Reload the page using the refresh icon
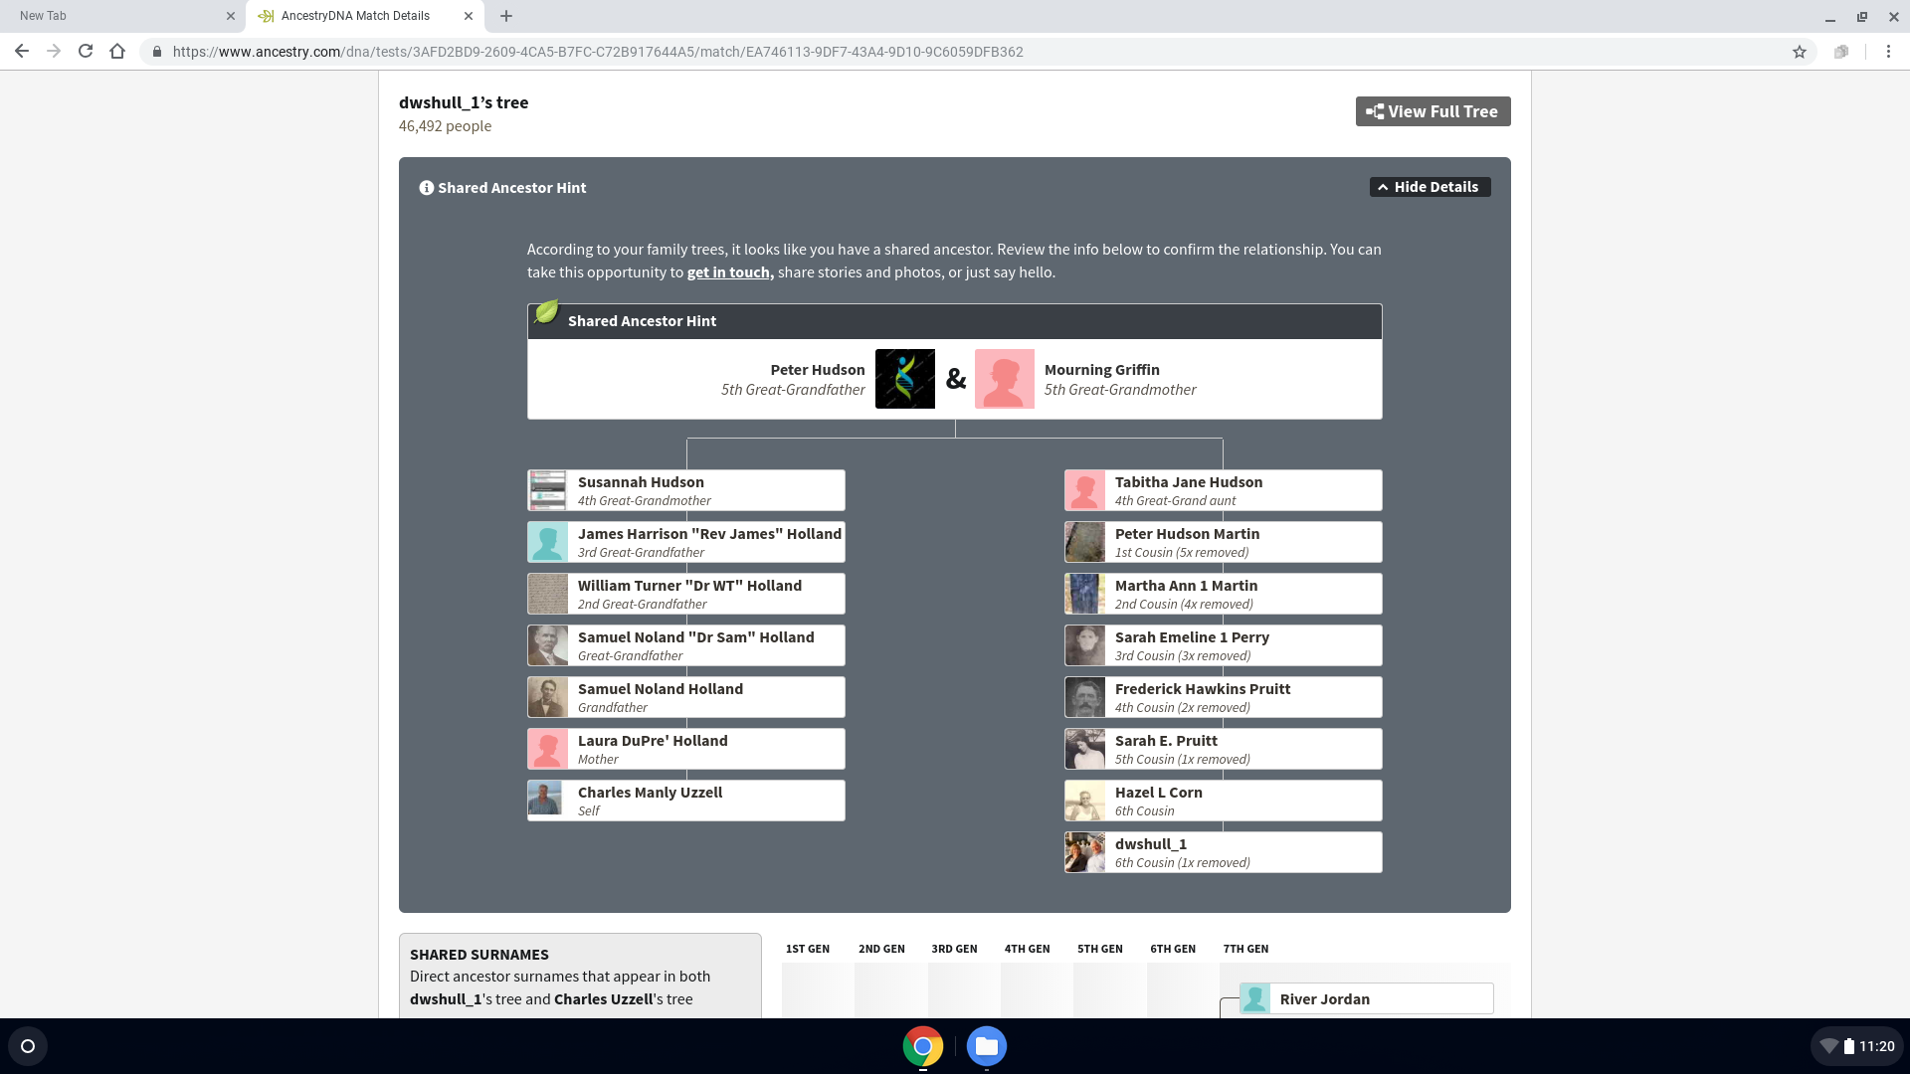Screen dimensions: 1910x1074 point(86,52)
